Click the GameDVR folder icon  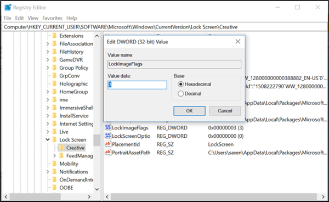[54, 59]
